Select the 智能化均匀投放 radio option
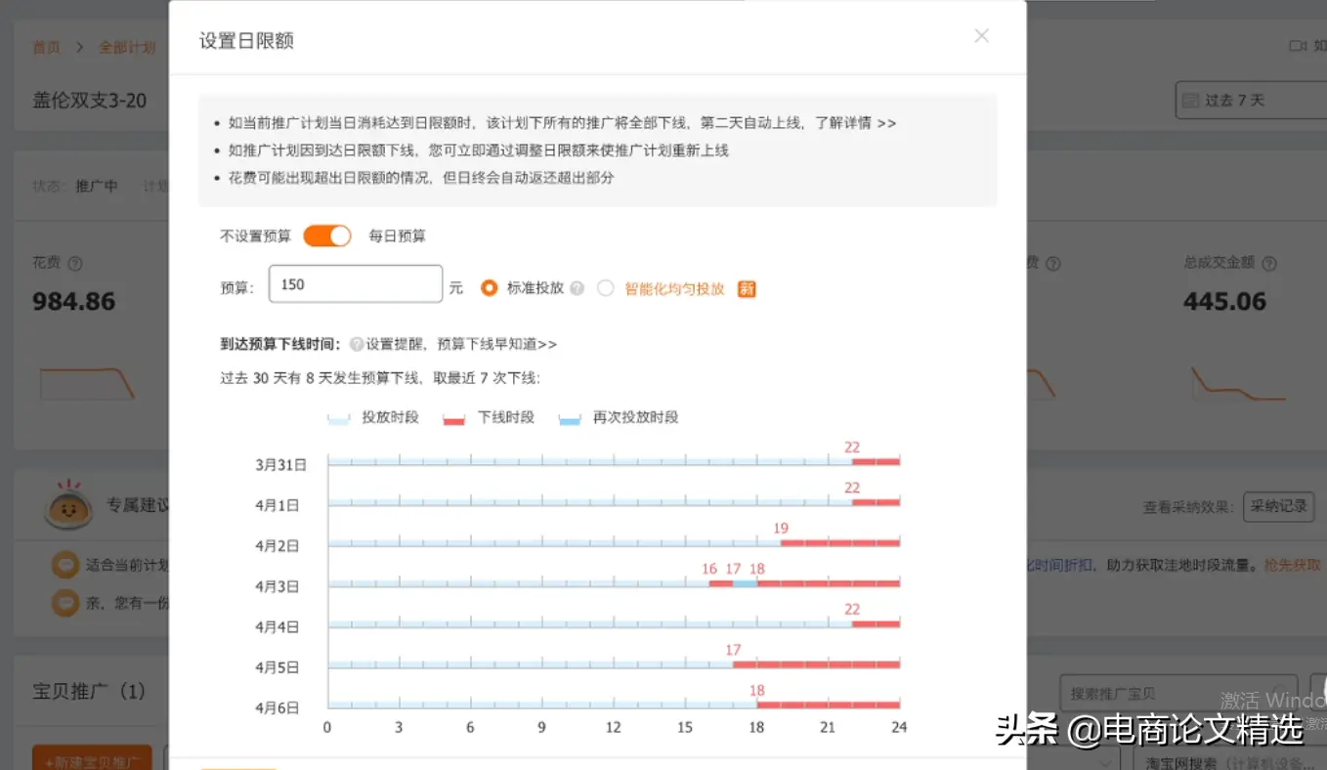The width and height of the screenshot is (1327, 770). point(606,288)
